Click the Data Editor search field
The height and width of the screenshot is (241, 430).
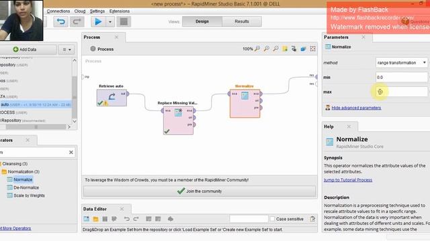coord(249,219)
